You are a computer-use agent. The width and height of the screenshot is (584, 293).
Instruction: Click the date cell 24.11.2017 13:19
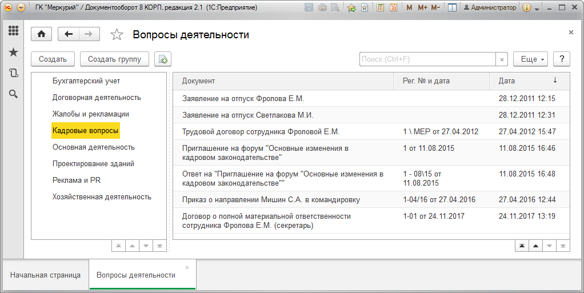529,220
